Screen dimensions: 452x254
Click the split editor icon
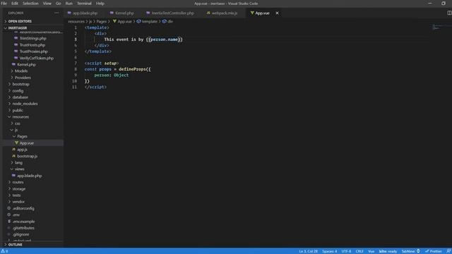(x=449, y=13)
